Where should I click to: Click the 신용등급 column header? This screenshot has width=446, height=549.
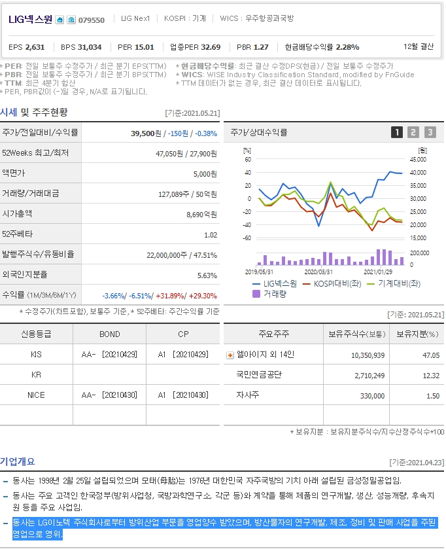pos(36,334)
